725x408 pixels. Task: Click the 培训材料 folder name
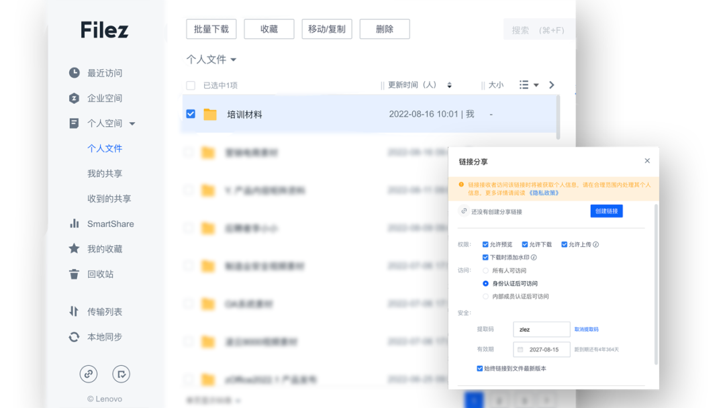(x=244, y=115)
